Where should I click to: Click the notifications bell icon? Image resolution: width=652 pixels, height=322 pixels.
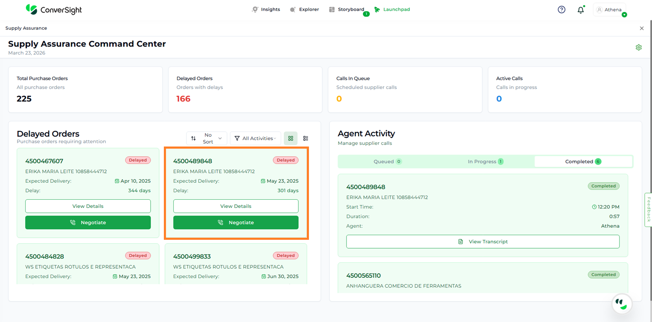tap(580, 10)
